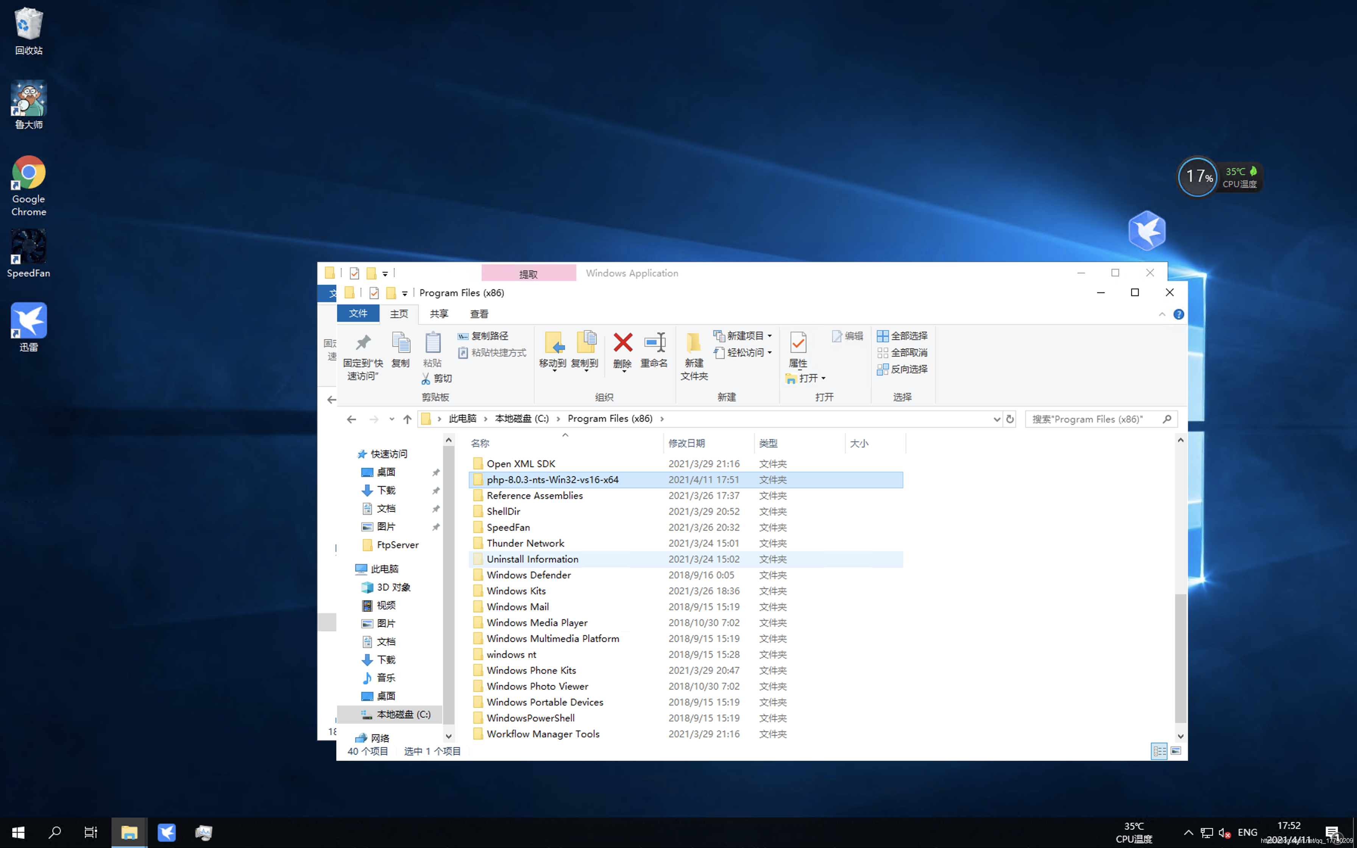1357x848 pixels.
Task: Select the 查看 (View) ribbon tab
Action: click(x=478, y=313)
